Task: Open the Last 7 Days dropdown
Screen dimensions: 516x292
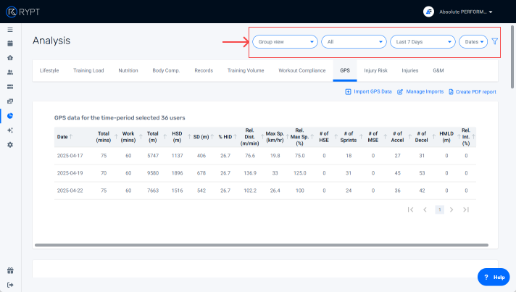Action: pos(423,42)
